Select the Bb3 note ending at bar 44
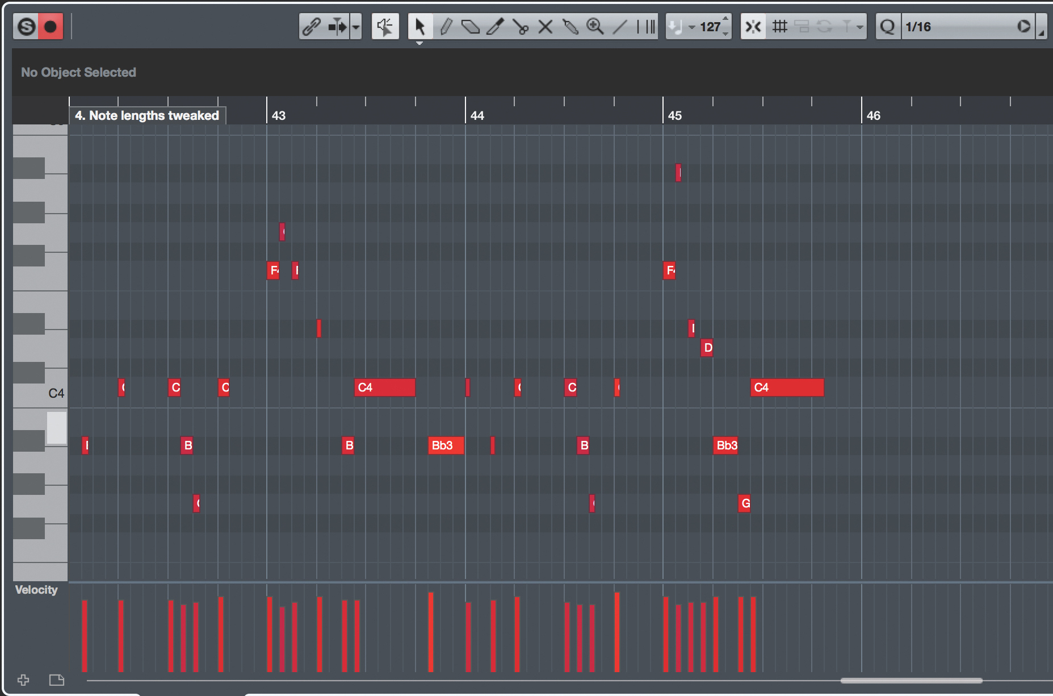 (x=446, y=445)
